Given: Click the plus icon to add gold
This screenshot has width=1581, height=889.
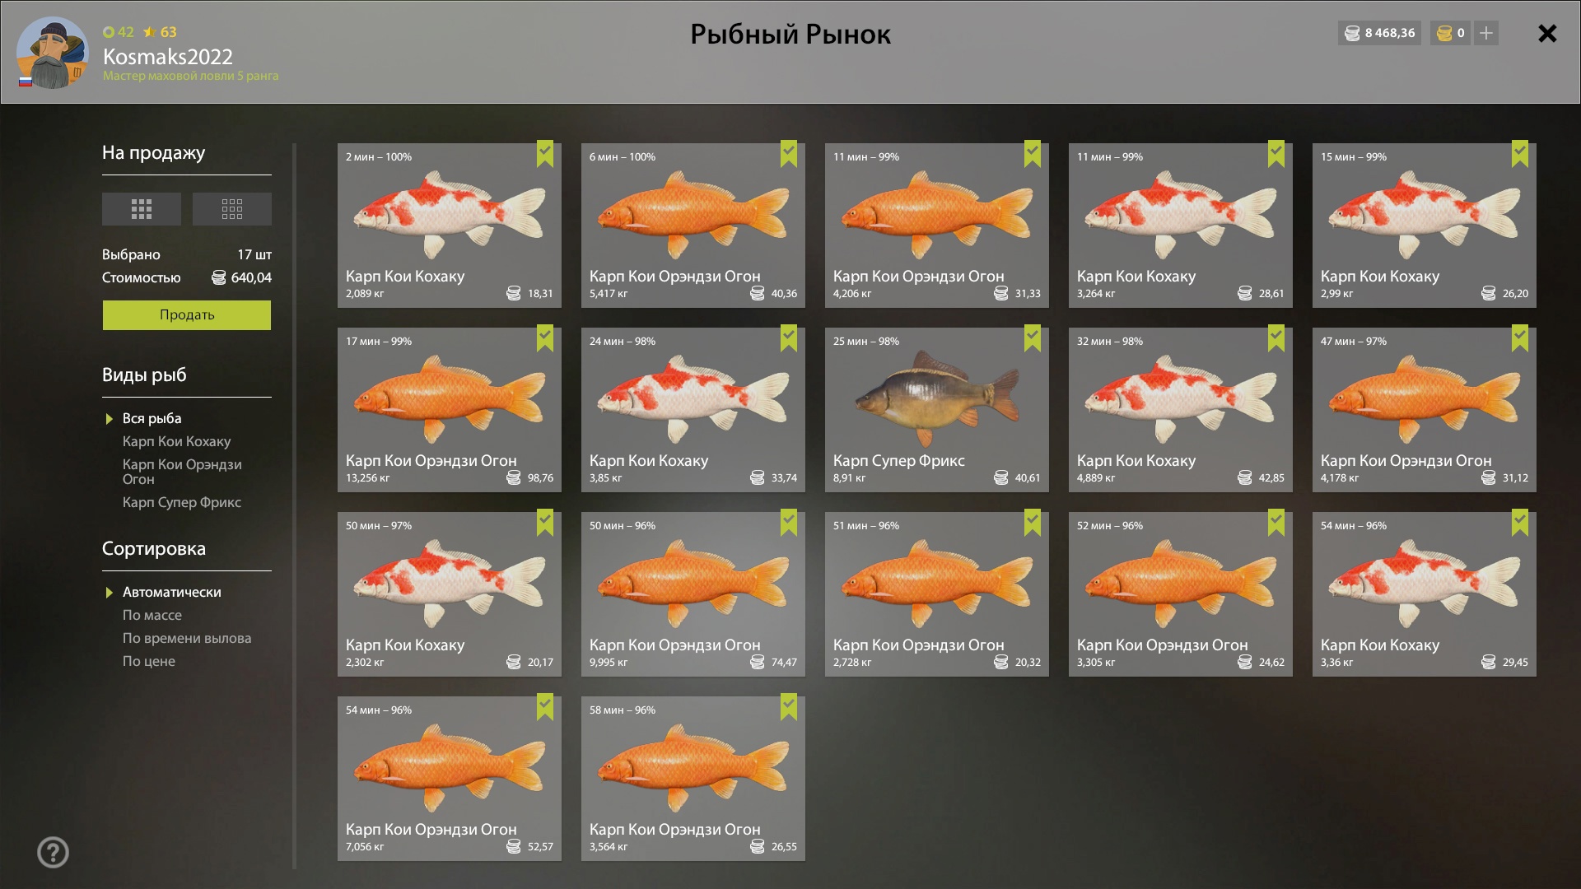Looking at the screenshot, I should pos(1485,34).
